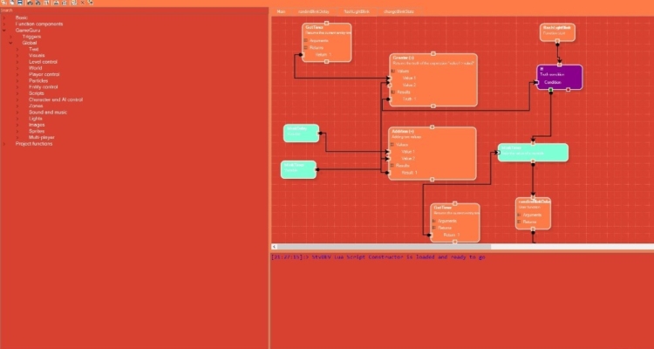Select the Images tree item

click(x=37, y=125)
